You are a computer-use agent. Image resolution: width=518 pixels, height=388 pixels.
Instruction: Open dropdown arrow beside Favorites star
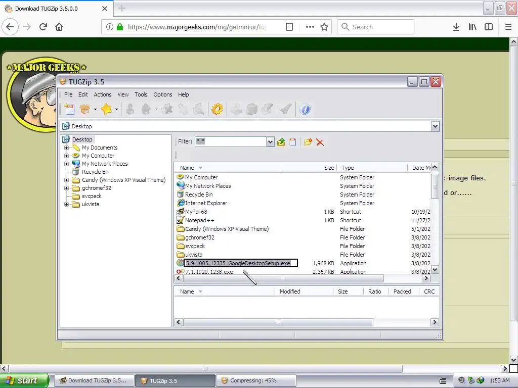(117, 109)
